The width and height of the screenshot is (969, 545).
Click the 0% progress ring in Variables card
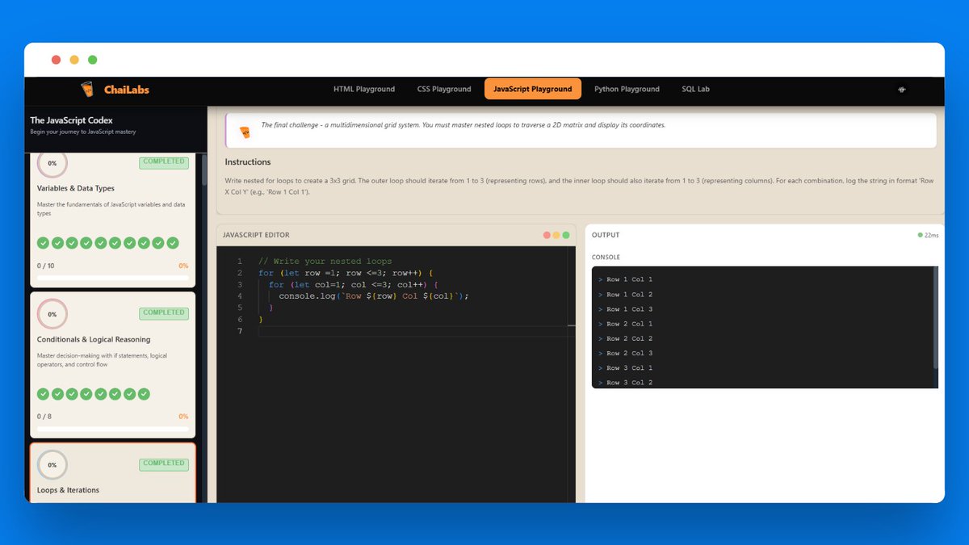[x=52, y=163]
